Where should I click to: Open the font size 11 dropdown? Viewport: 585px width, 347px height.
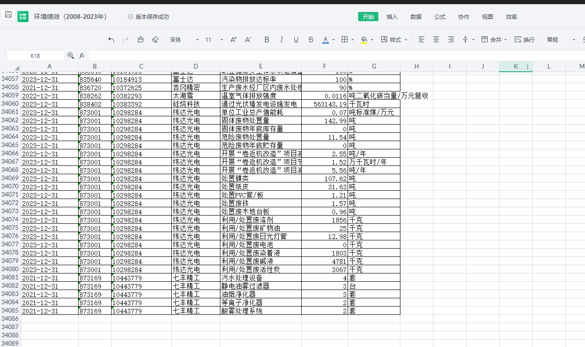tap(214, 40)
